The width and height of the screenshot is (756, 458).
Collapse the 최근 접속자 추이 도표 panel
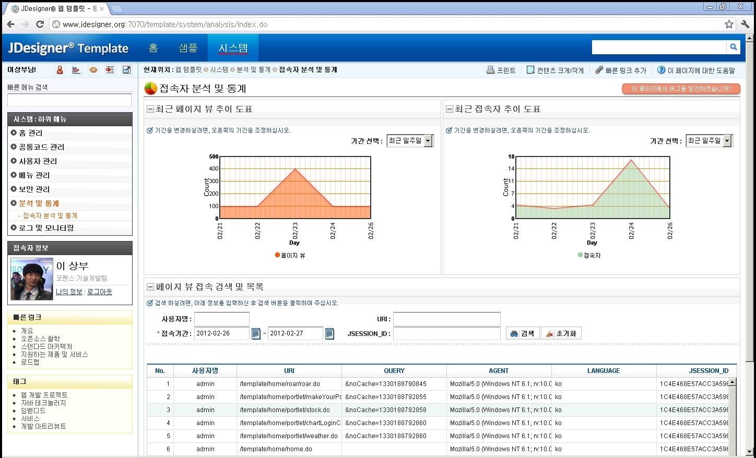pos(449,109)
